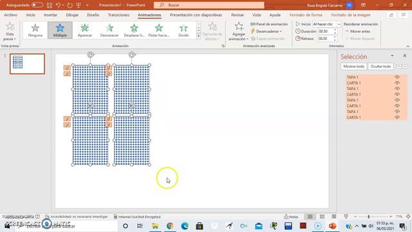Open the Mail app from the taskbar
Viewport: 412px width, 232px height.
pos(259,226)
